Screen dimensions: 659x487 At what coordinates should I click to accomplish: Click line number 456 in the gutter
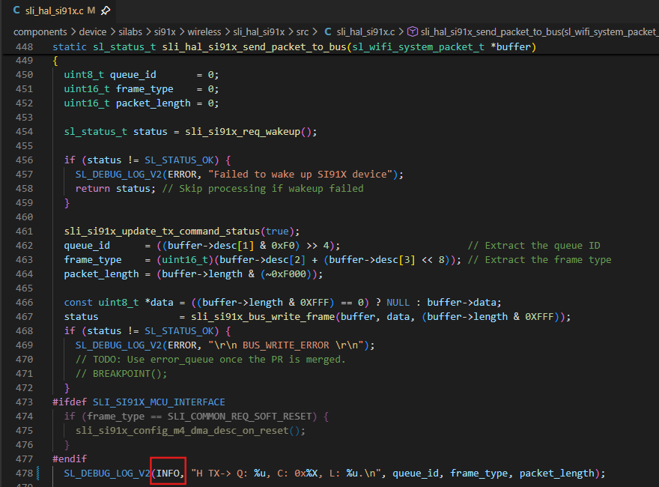24,160
